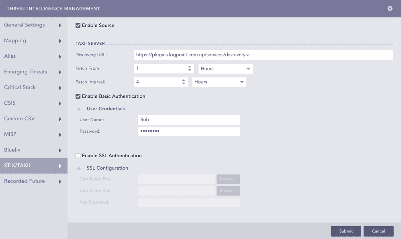Click the arrow icon beside Emerging Threats
This screenshot has height=239, width=401.
[x=59, y=72]
